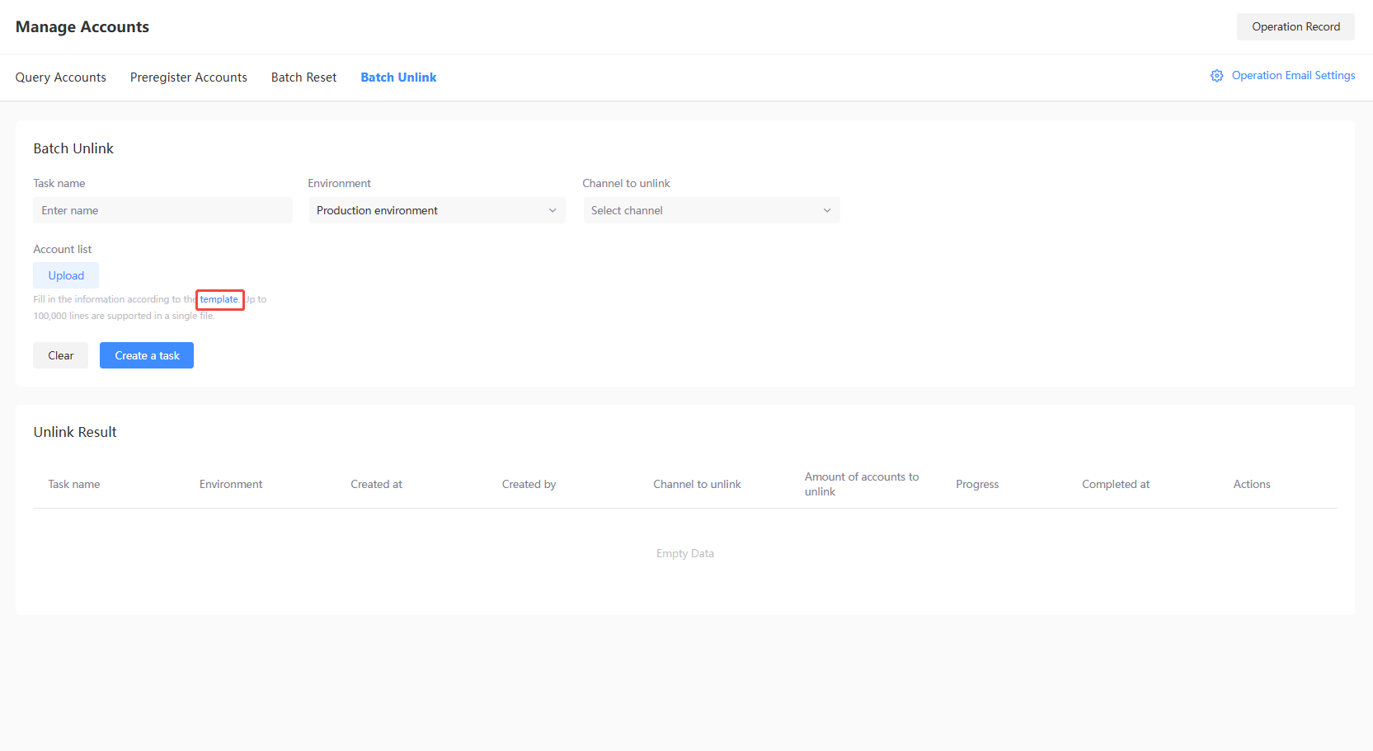Click the Created by column header

[529, 485]
